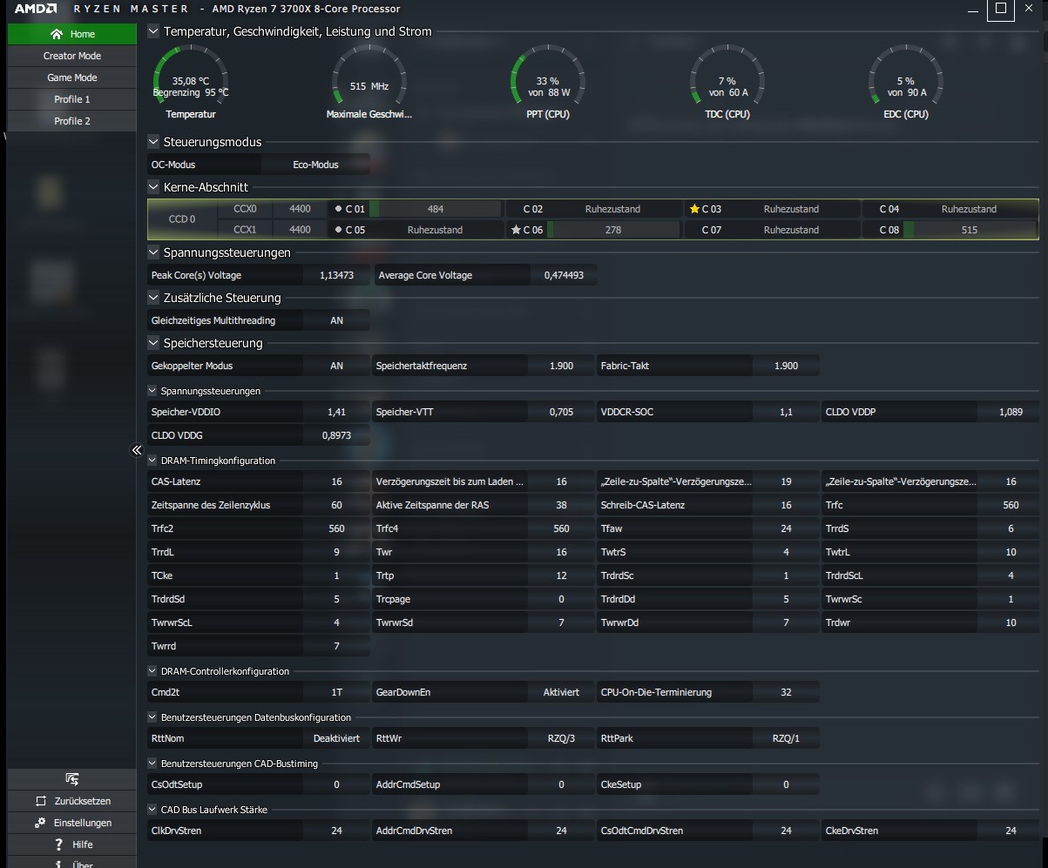1048x868 pixels.
Task: Toggle Gekoppelter Modus AN value
Action: pyautogui.click(x=336, y=366)
